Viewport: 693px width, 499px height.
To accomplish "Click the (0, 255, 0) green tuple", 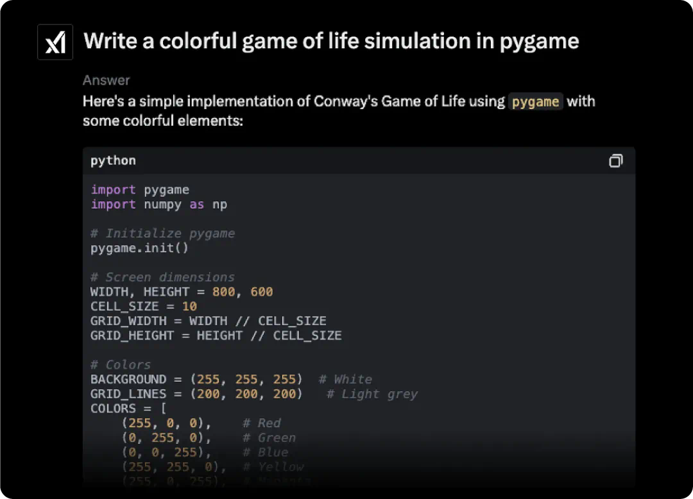I will click(166, 438).
